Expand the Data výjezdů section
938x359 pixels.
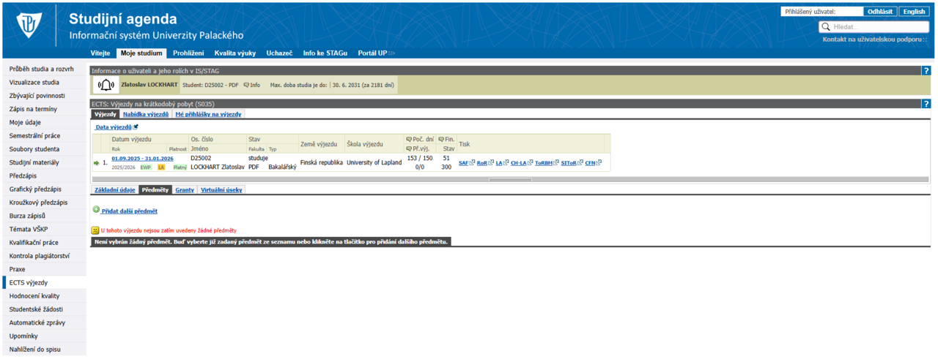116,127
